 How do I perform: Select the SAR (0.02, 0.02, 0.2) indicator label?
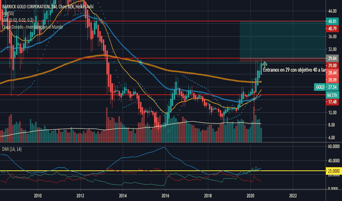[x=18, y=20]
